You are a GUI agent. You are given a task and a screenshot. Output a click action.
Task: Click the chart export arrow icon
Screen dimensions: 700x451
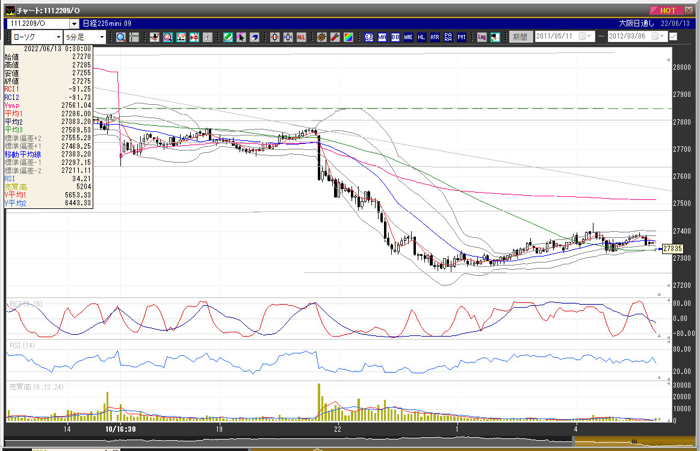pyautogui.click(x=495, y=37)
